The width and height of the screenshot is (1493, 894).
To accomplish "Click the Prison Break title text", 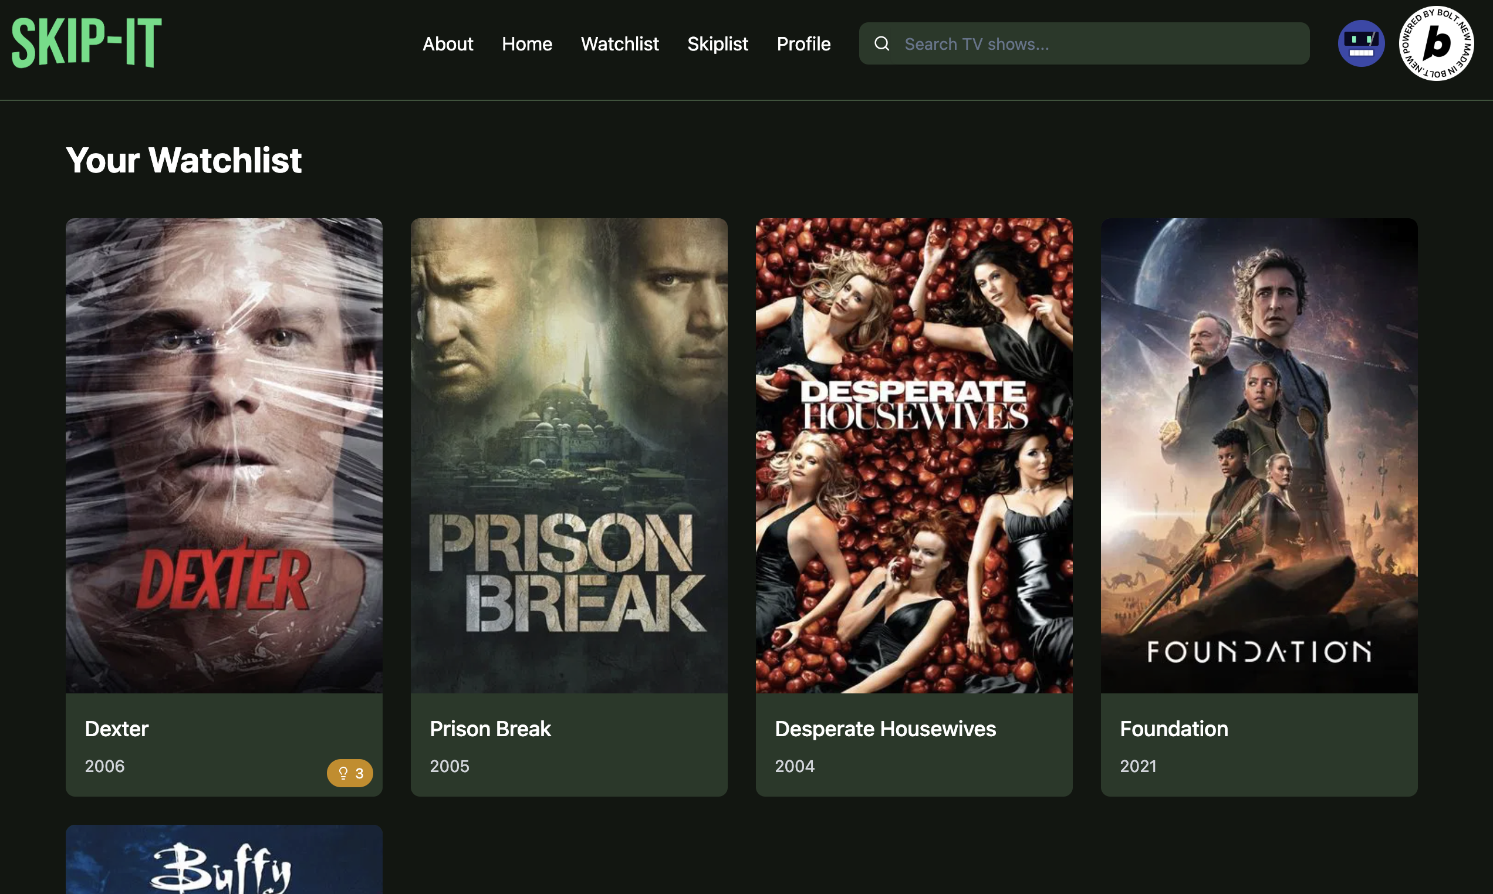I will [490, 729].
